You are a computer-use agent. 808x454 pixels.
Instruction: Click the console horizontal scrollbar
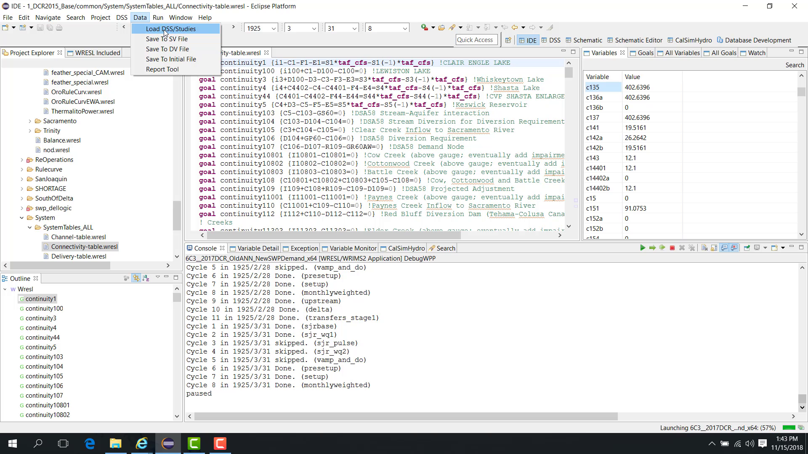(406, 416)
